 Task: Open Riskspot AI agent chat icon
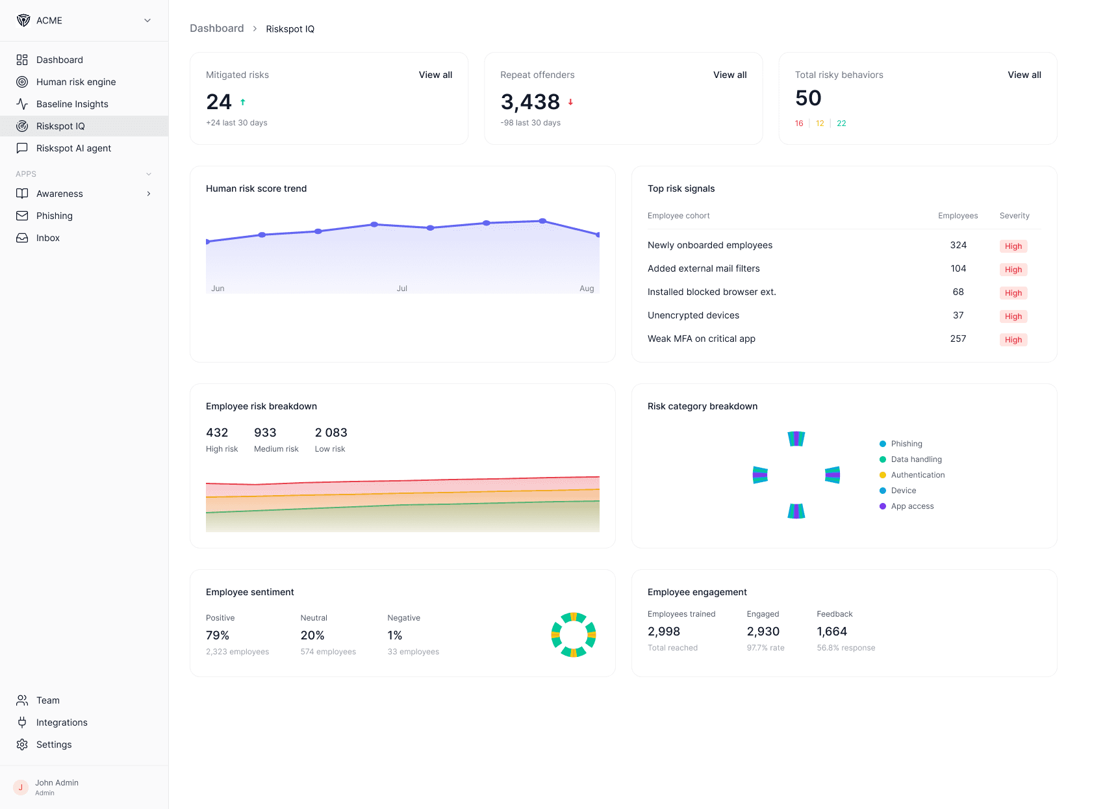pos(22,148)
